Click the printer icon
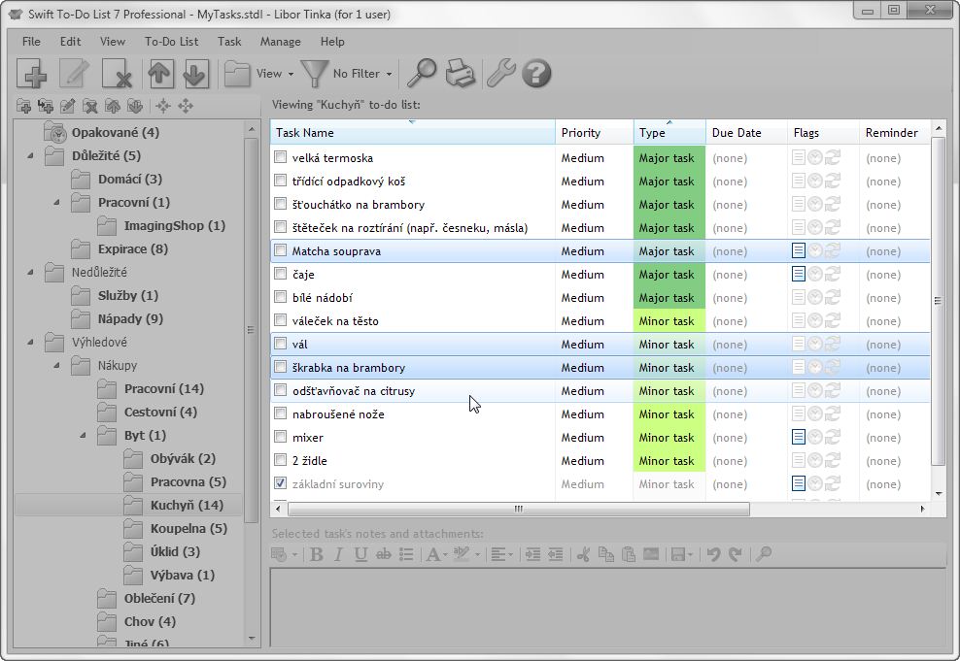 click(460, 74)
